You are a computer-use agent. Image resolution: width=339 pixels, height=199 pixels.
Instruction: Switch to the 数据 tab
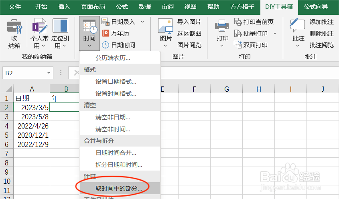click(x=145, y=7)
